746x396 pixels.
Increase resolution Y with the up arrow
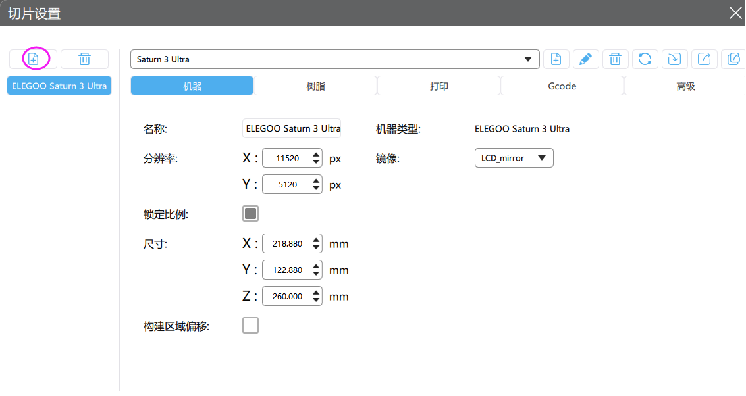[316, 180]
